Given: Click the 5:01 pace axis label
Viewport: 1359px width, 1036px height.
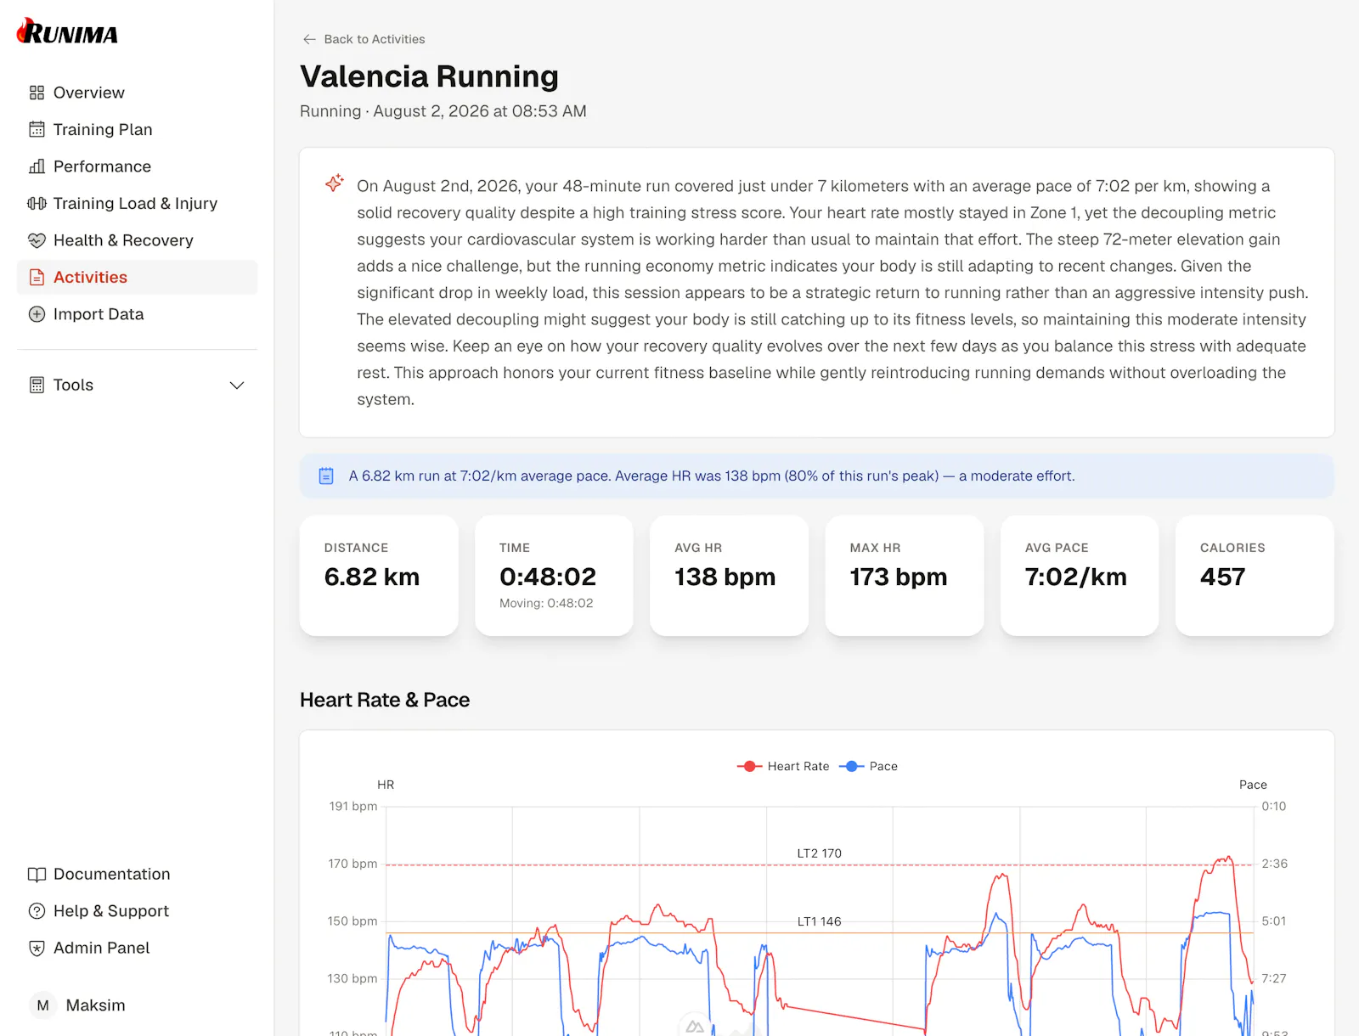Looking at the screenshot, I should [x=1274, y=921].
